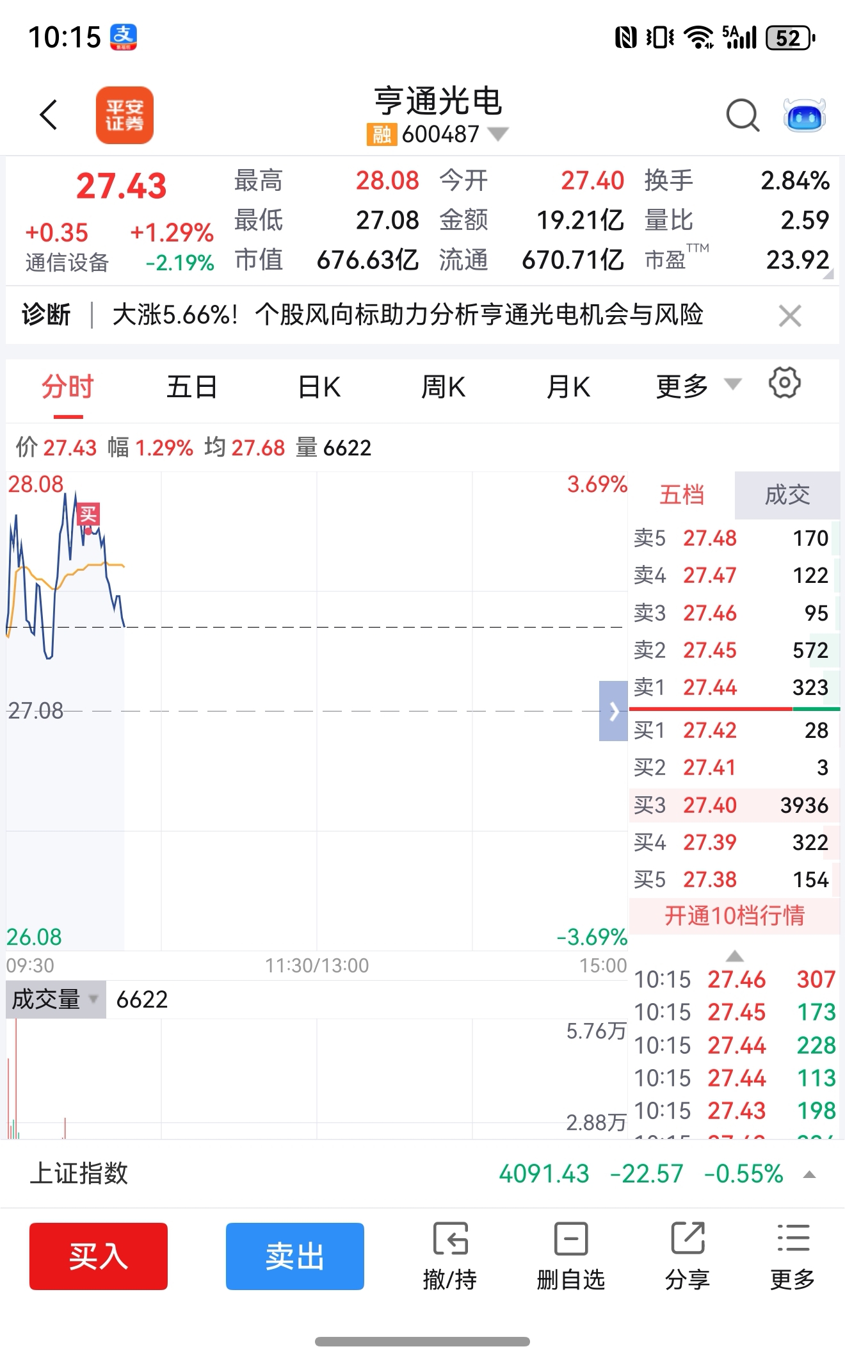This screenshot has width=845, height=1358.
Task: Select the 买5 27.38 order row
Action: click(734, 879)
